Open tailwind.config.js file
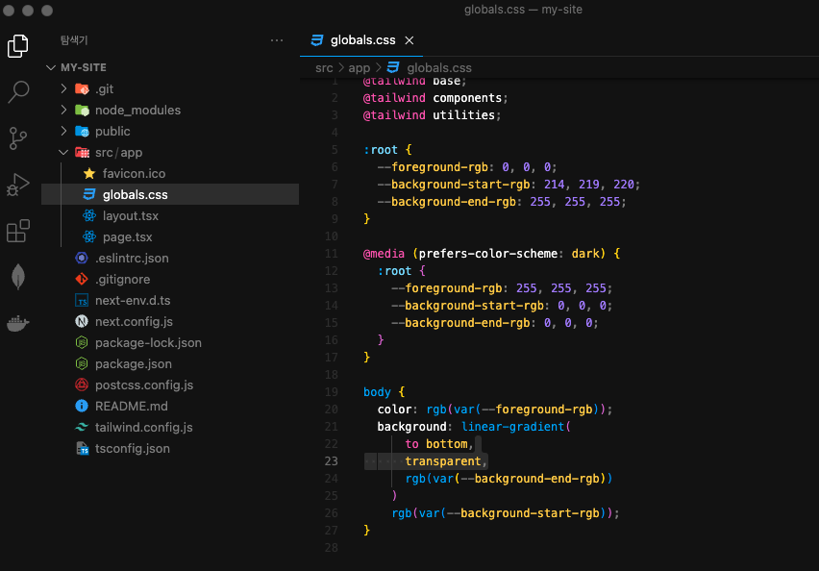This screenshot has width=819, height=571. tap(170, 428)
